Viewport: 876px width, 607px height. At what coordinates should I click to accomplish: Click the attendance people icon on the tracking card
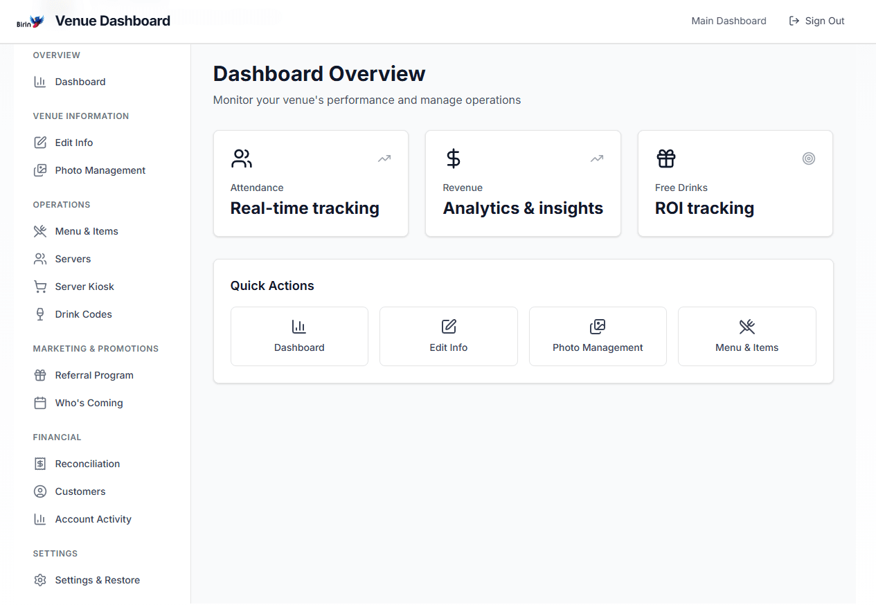pos(241,158)
